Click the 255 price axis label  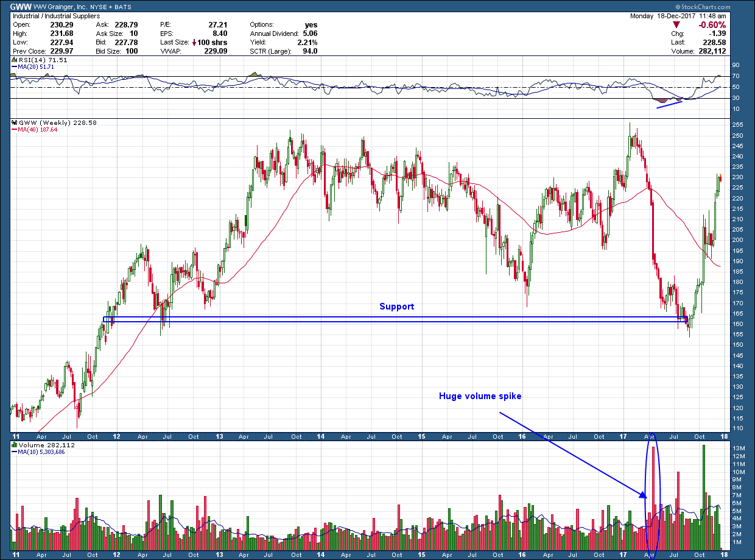click(x=737, y=124)
